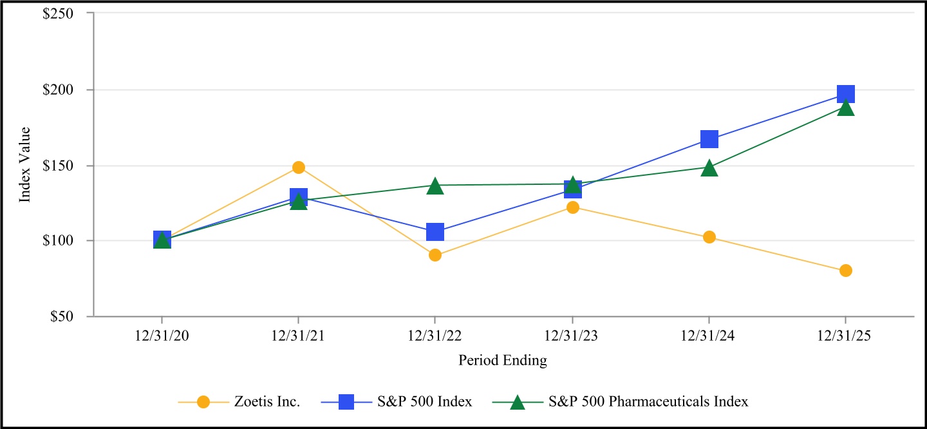Toggle the S&P 500 Pharmaceuticals Index legend label

point(649,401)
